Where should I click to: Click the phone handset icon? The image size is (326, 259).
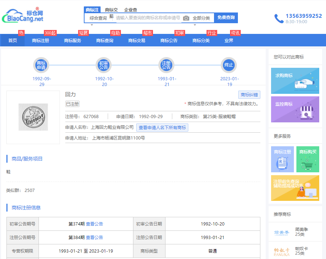point(279,19)
